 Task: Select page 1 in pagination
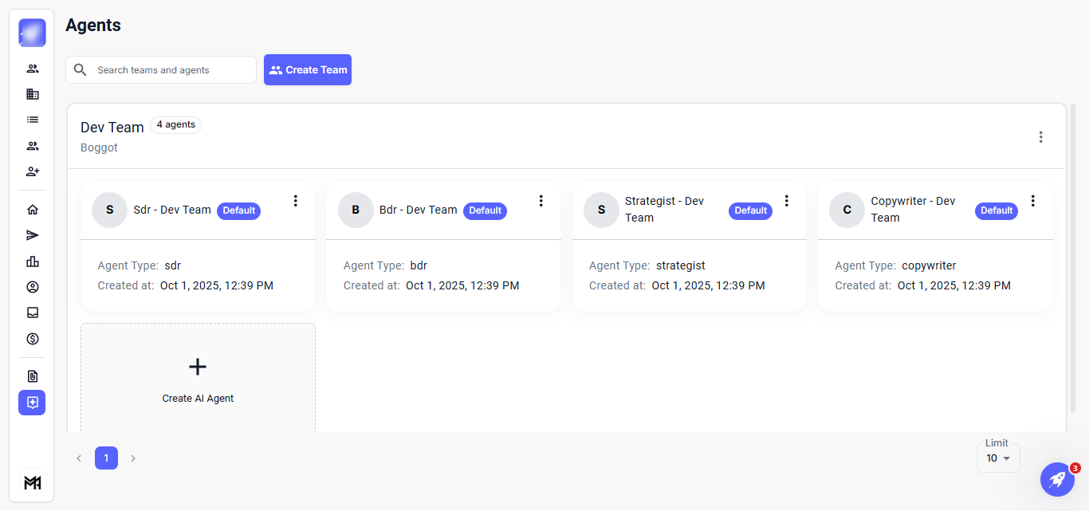(x=106, y=458)
